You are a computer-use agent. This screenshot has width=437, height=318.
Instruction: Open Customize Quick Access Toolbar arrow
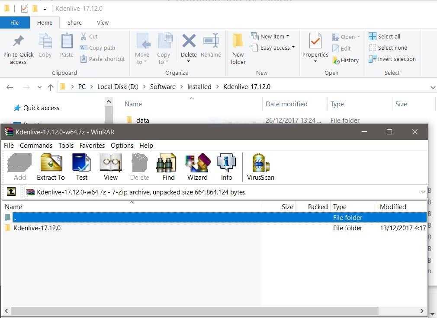[x=45, y=9]
